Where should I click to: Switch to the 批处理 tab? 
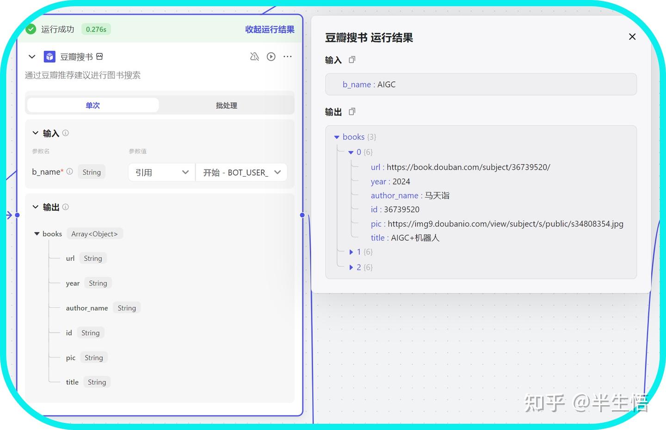click(227, 105)
